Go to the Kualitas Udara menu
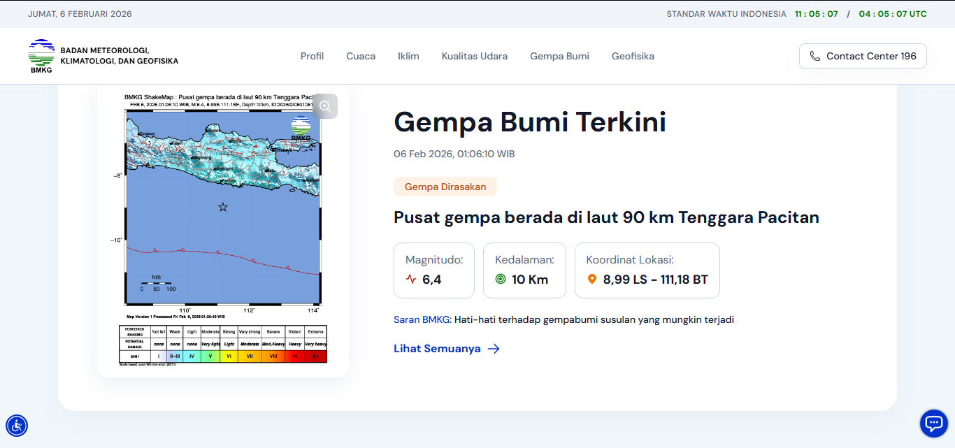The width and height of the screenshot is (955, 448). pyautogui.click(x=475, y=56)
